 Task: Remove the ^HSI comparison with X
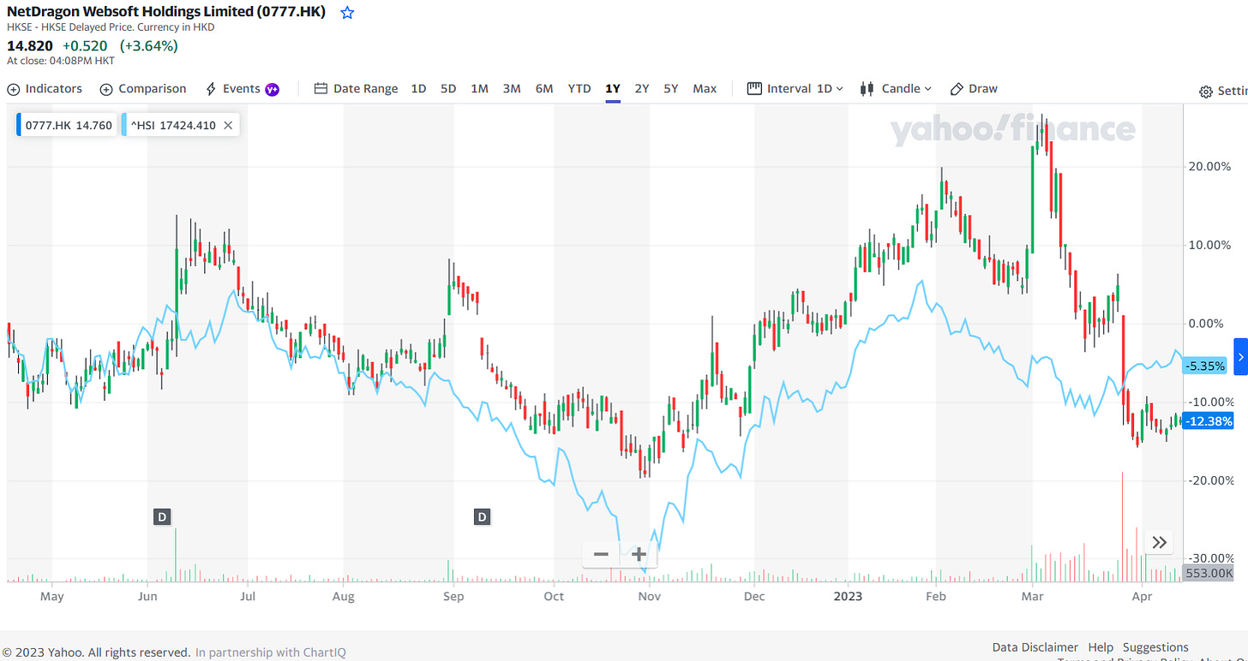[228, 125]
